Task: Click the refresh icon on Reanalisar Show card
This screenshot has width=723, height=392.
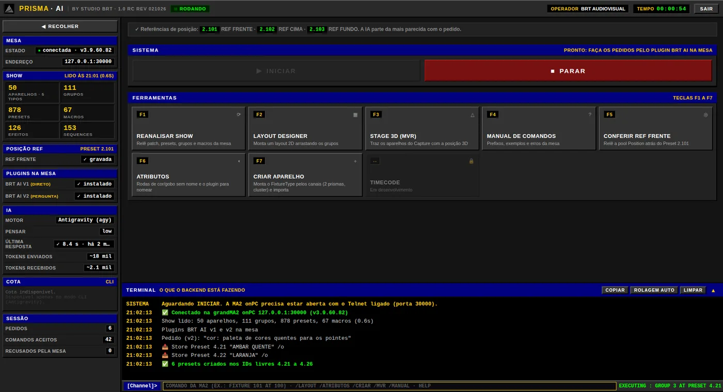Action: [239, 115]
